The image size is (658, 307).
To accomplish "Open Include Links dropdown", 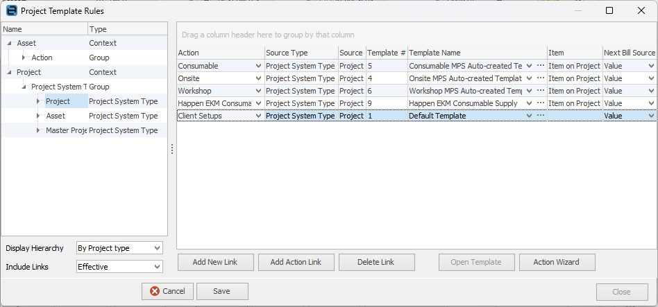I will (x=158, y=266).
